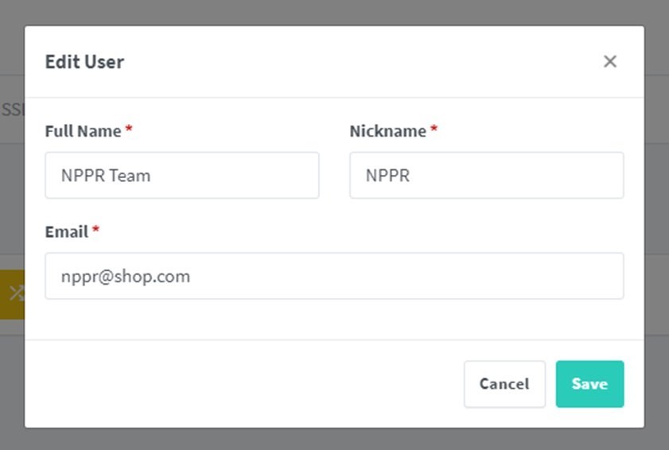This screenshot has width=669, height=450.
Task: Click on the nppr@shop.com text value
Action: pyautogui.click(x=126, y=277)
